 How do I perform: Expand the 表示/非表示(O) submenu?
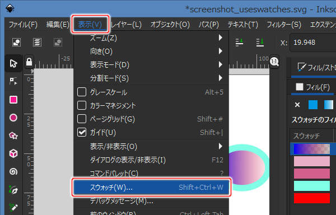point(151,147)
